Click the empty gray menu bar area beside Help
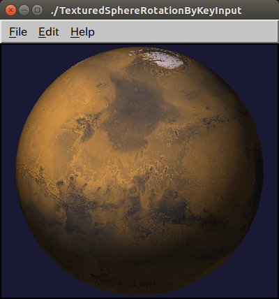 186,32
